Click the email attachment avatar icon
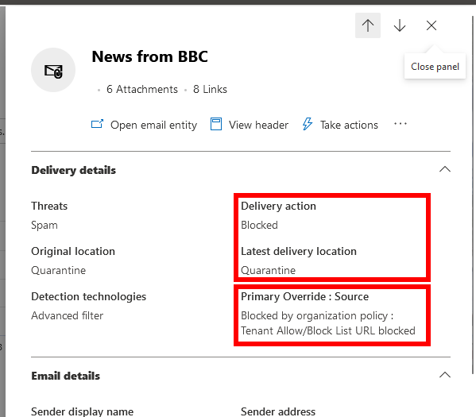The height and width of the screenshot is (417, 476). pyautogui.click(x=53, y=70)
